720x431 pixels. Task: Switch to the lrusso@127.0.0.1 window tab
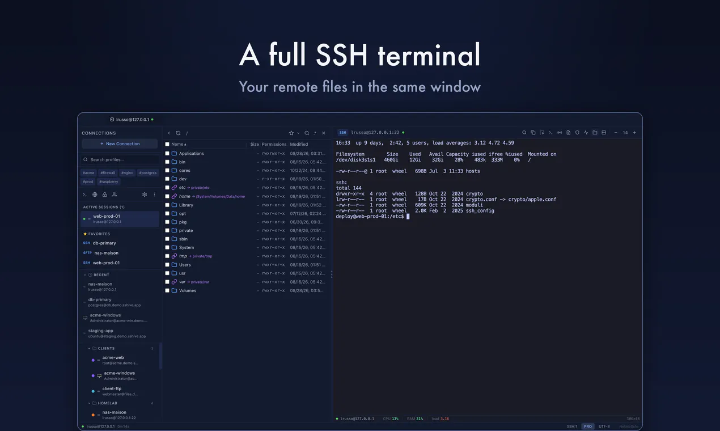(132, 120)
